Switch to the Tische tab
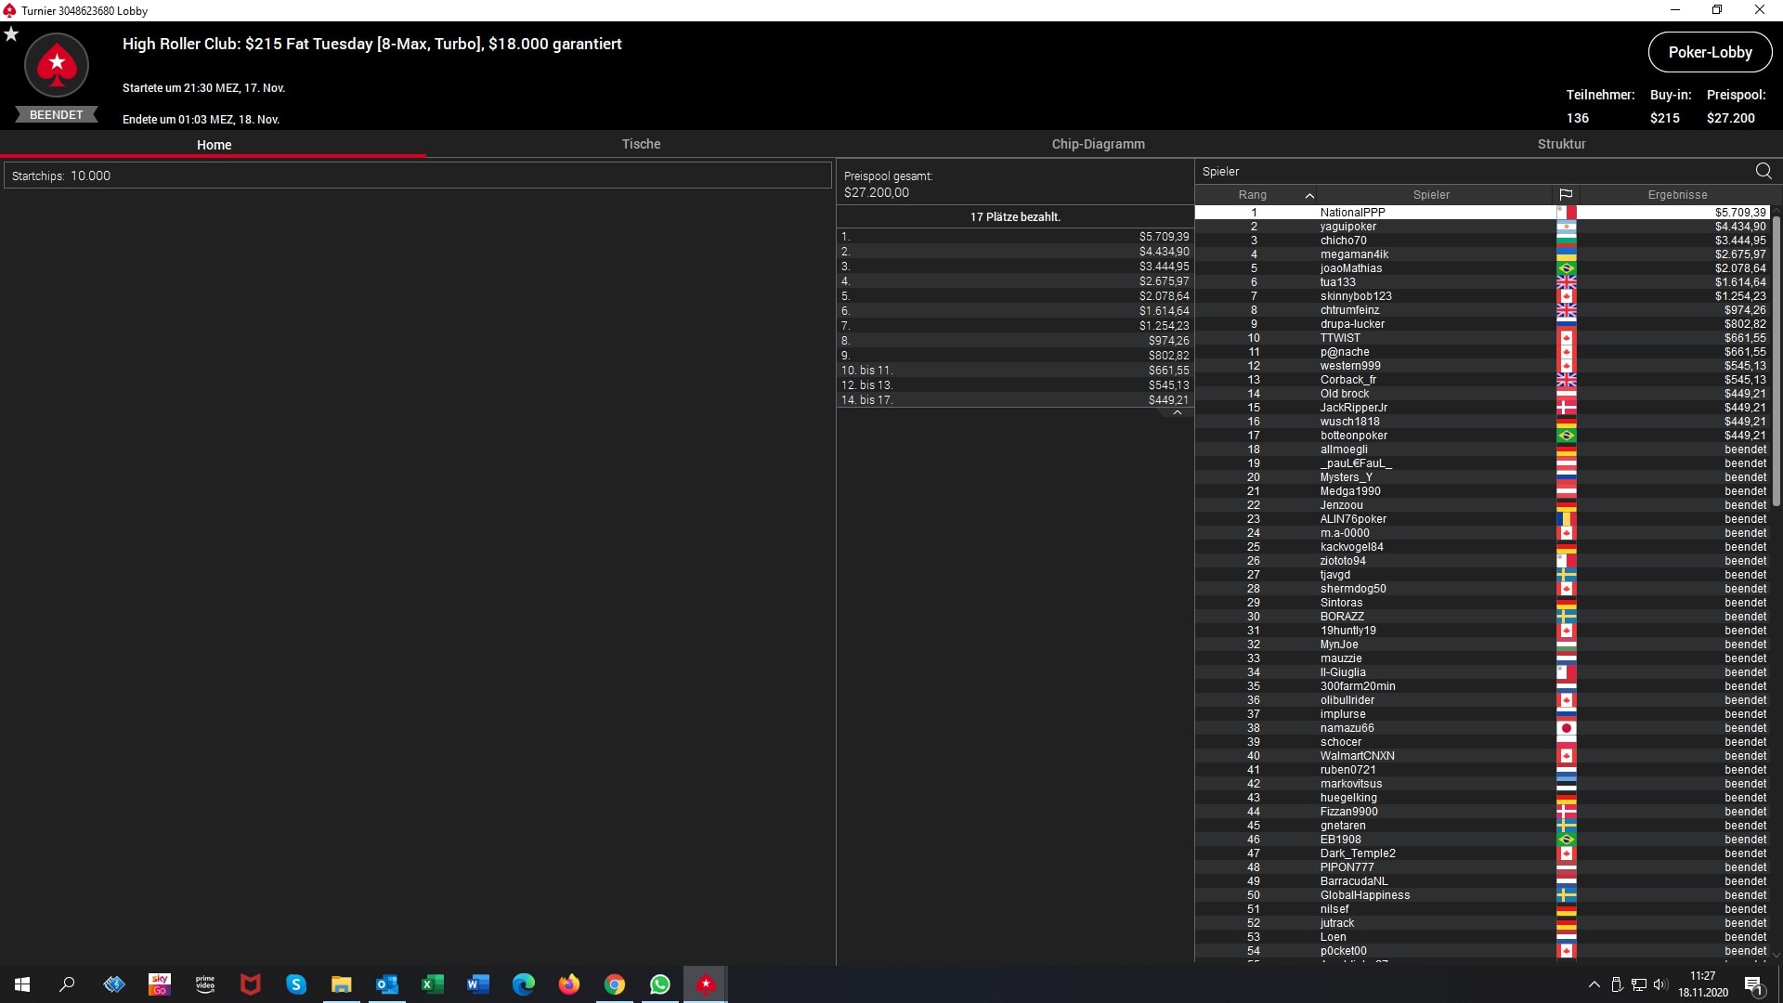The width and height of the screenshot is (1783, 1003). point(641,144)
